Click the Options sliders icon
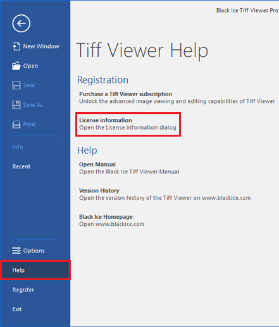This screenshot has width=279, height=327. point(16,250)
